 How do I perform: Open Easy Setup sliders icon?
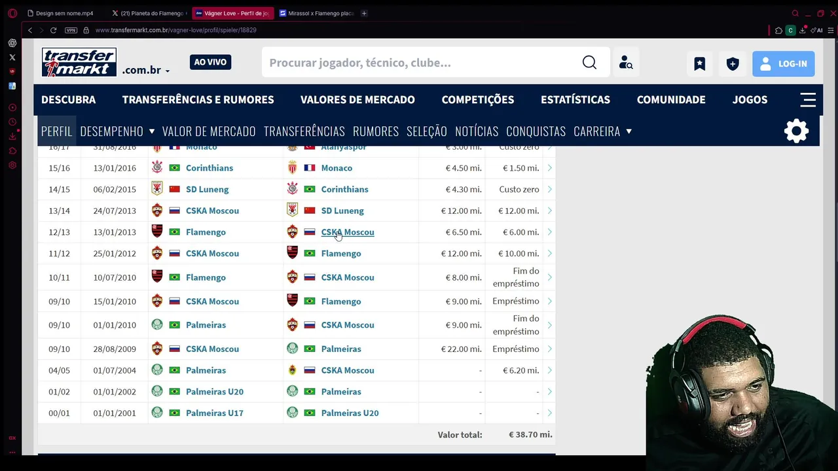(x=831, y=30)
